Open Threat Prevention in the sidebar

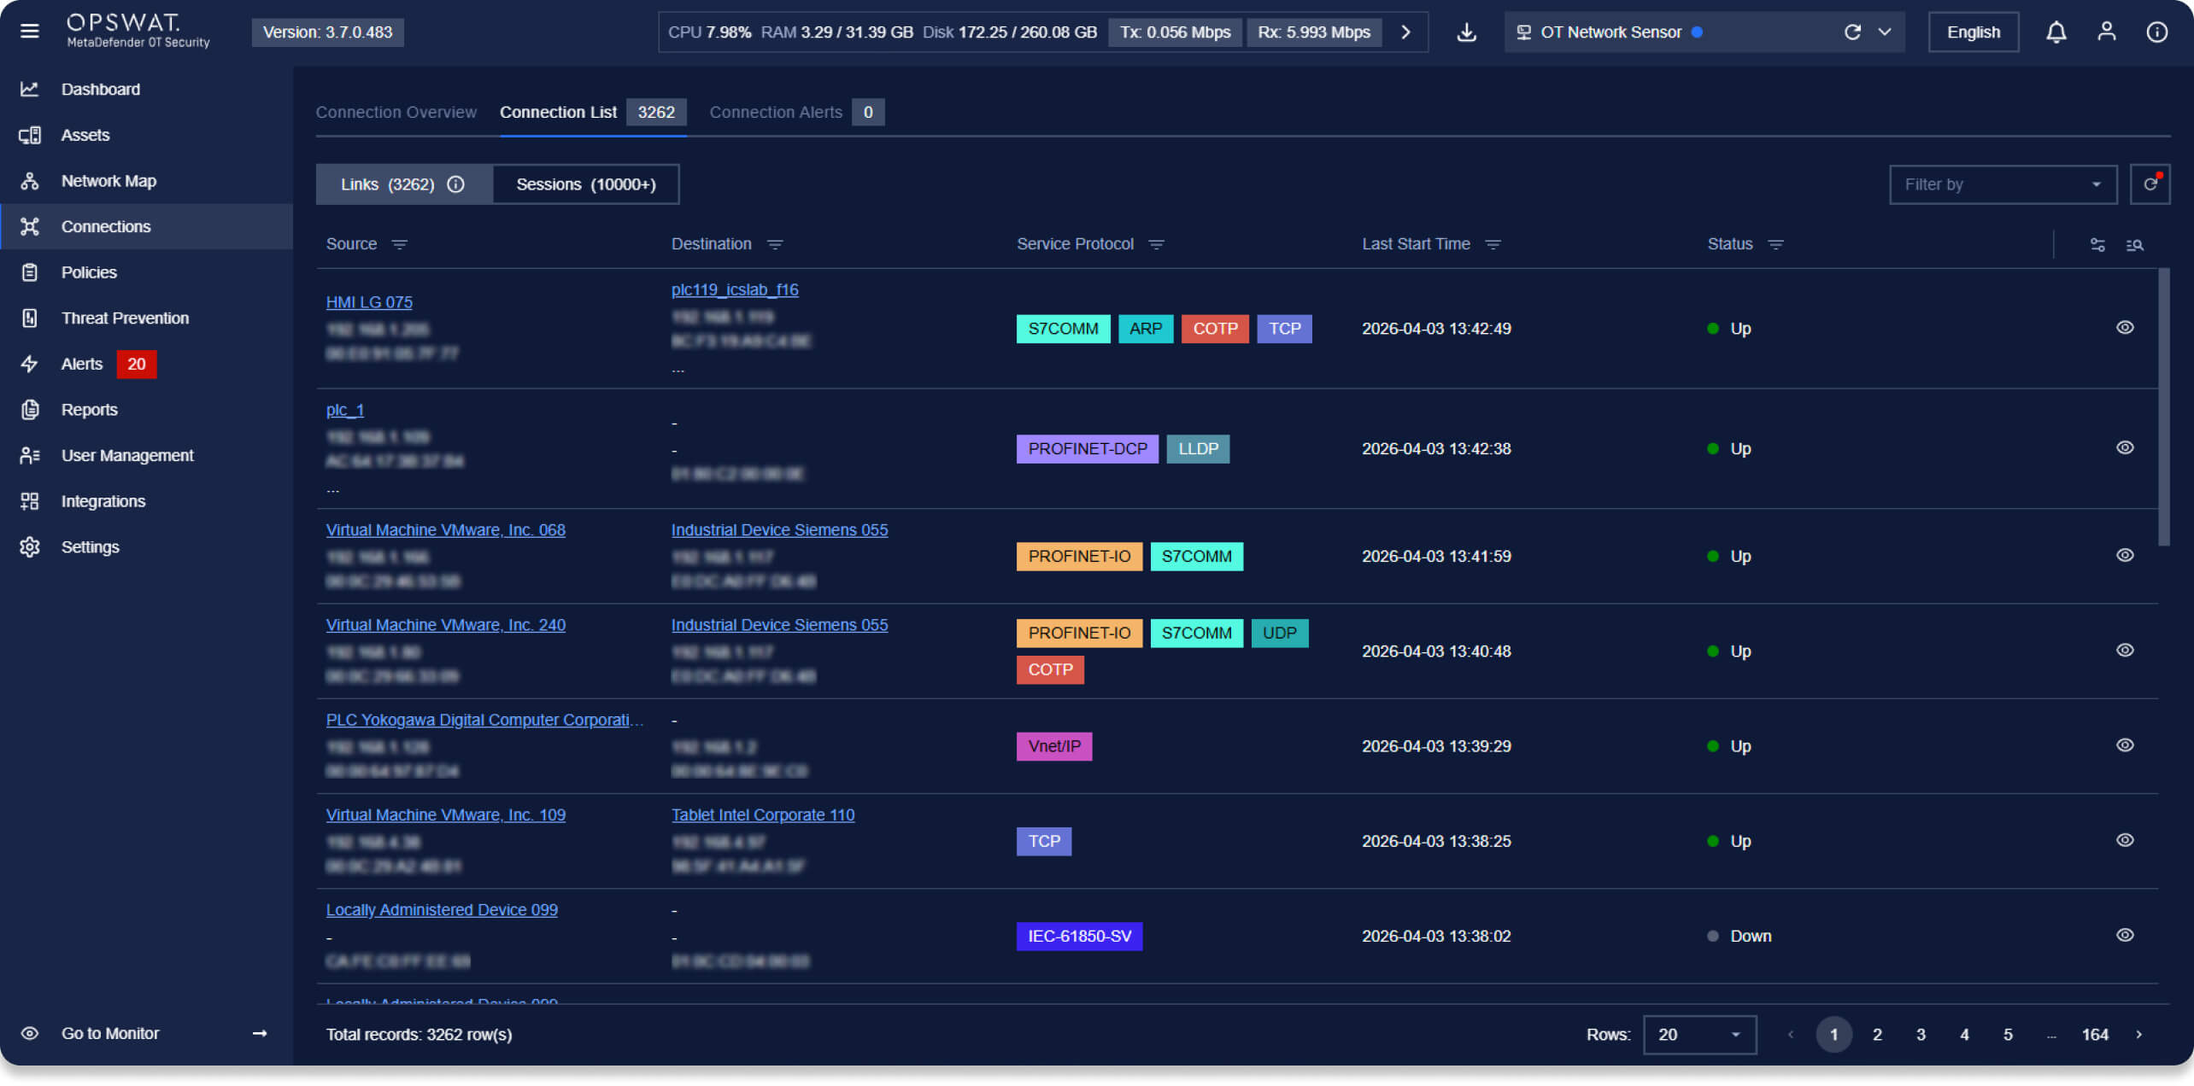(125, 318)
